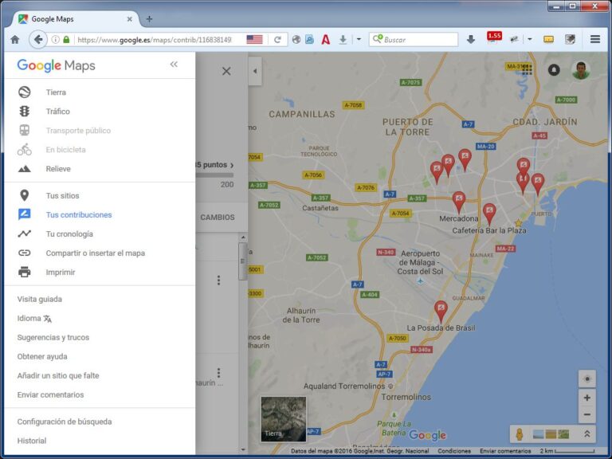Image resolution: width=612 pixels, height=459 pixels.
Task: Zoom in on the map
Action: (587, 398)
